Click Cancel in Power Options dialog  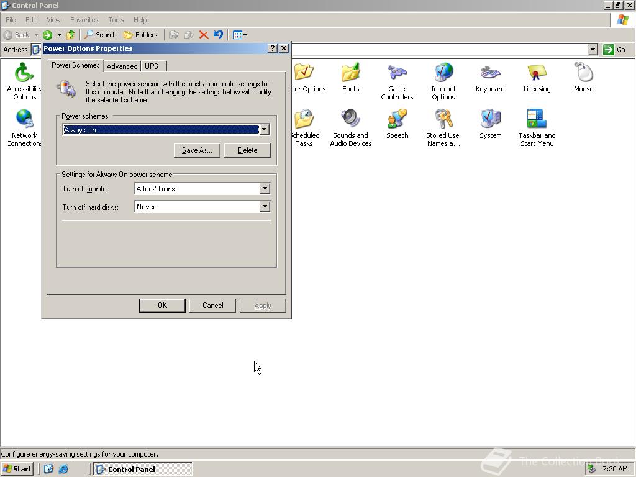[212, 306]
